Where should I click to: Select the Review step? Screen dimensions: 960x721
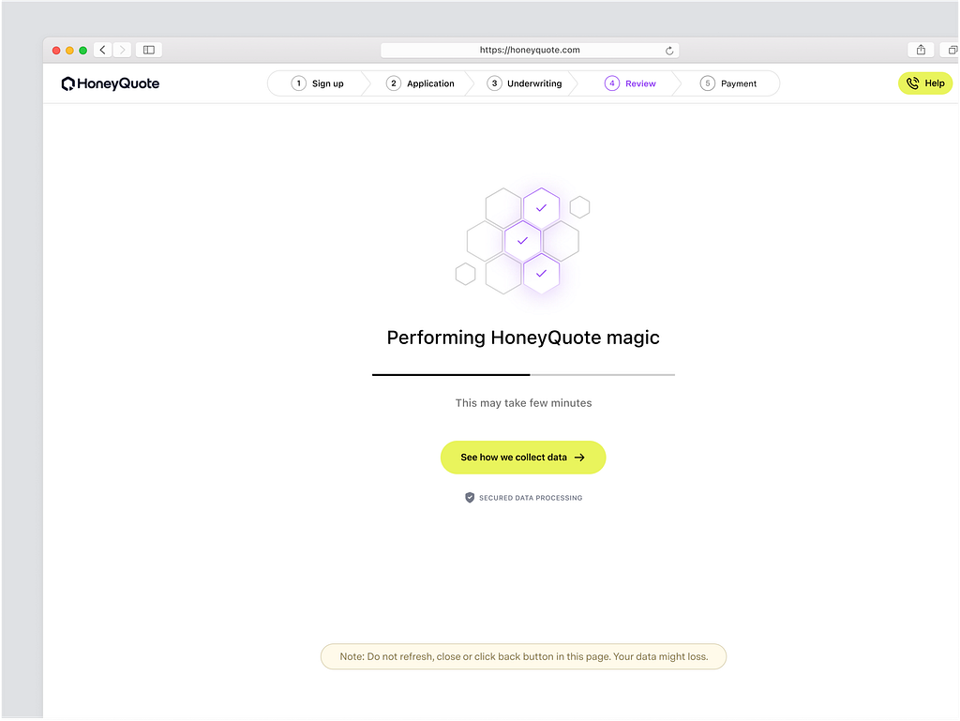tap(630, 83)
